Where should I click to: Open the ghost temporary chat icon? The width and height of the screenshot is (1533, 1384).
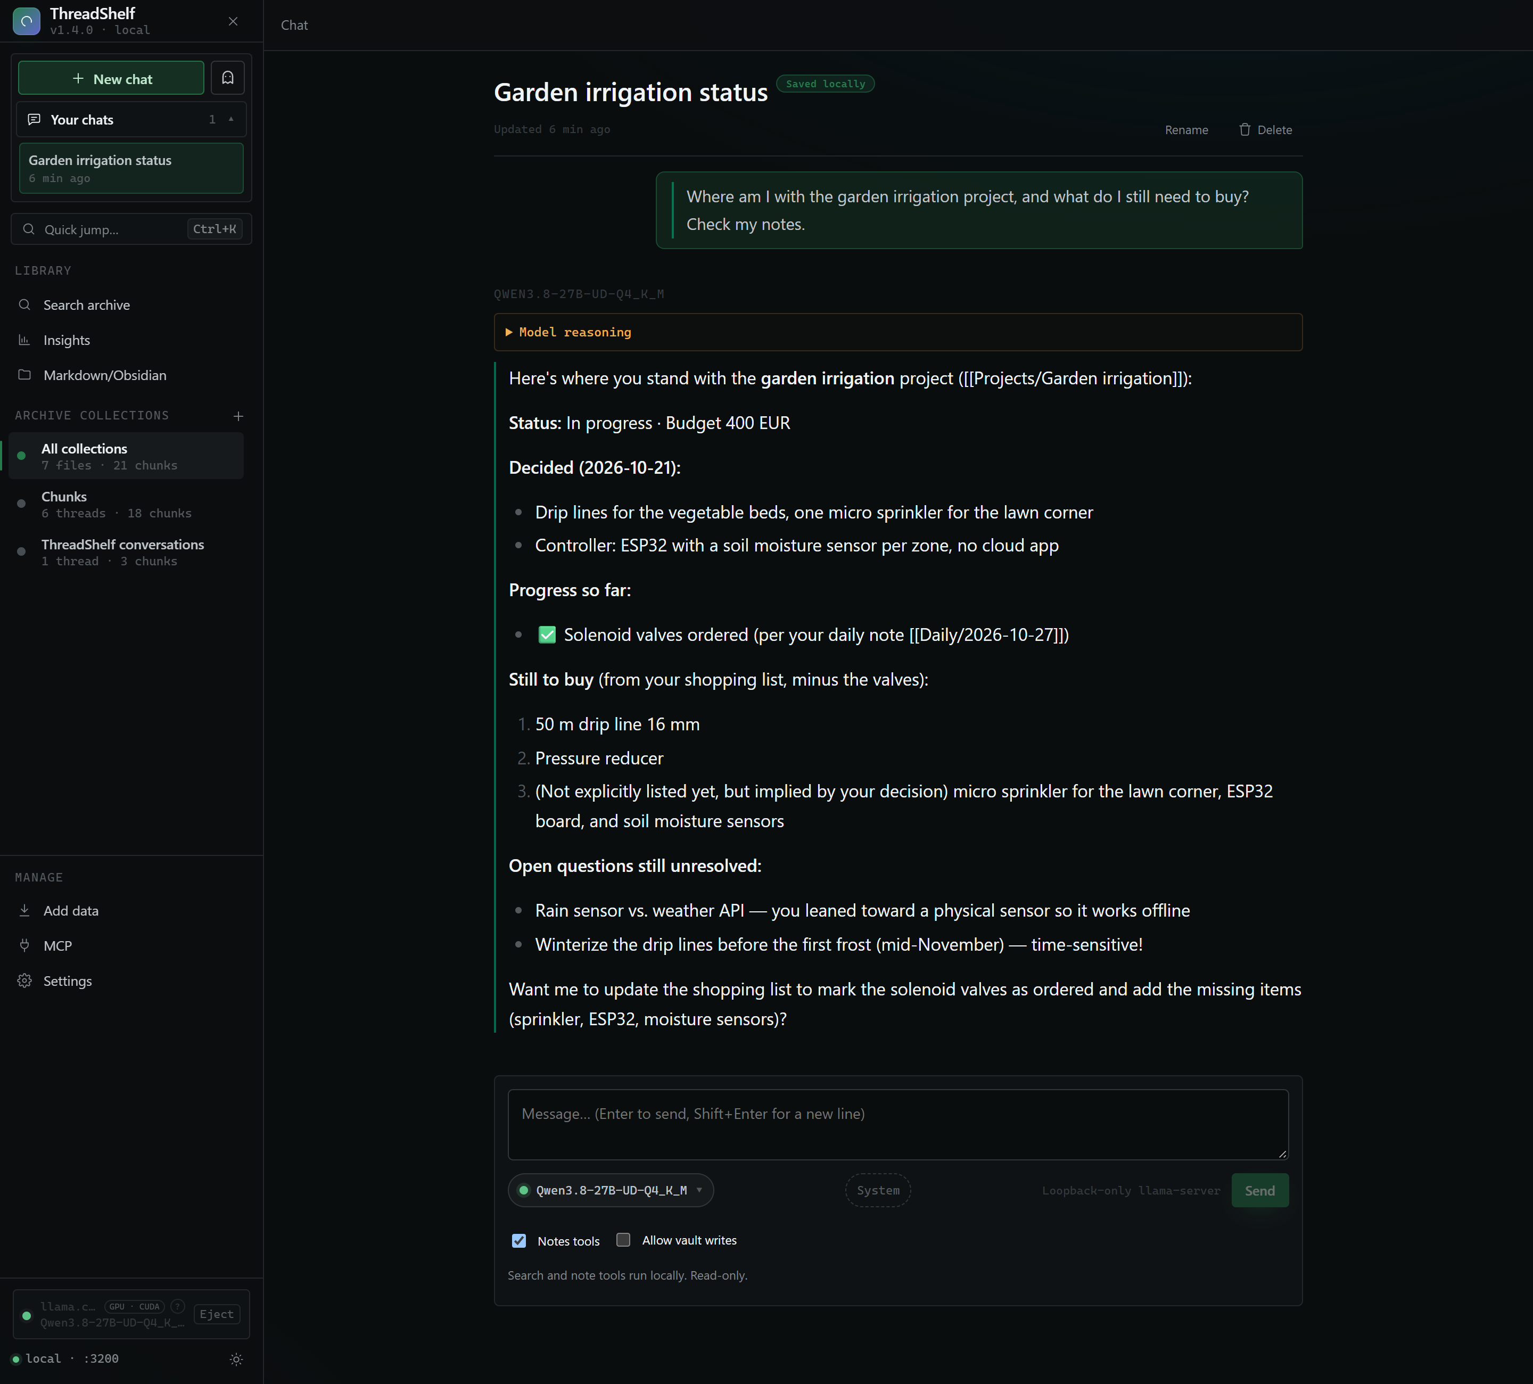click(x=227, y=78)
